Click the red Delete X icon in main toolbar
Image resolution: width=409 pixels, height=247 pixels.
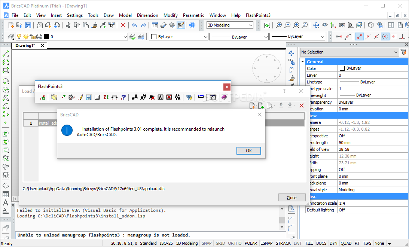[123, 25]
